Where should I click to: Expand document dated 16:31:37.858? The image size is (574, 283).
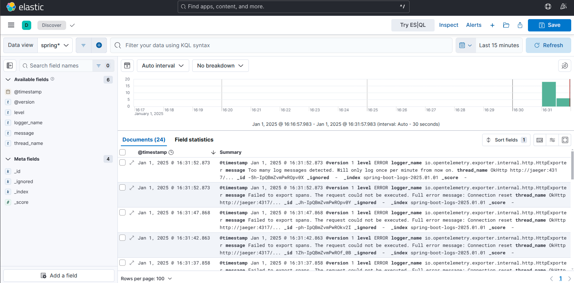(132, 263)
